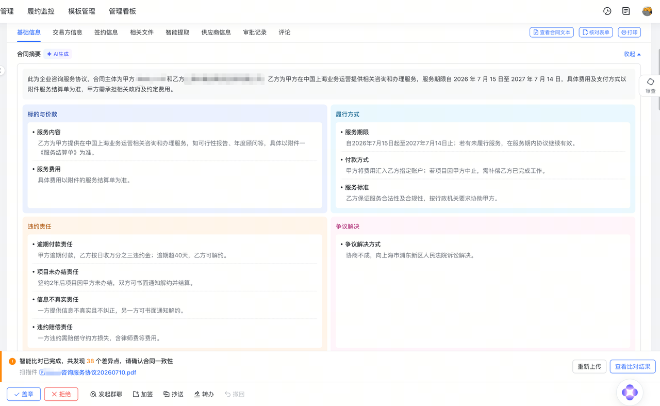
Task: Click the 重新上传 button
Action: point(589,367)
